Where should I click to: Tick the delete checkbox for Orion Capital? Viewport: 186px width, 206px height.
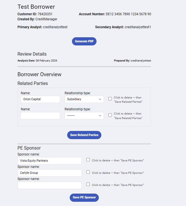pos(110,99)
